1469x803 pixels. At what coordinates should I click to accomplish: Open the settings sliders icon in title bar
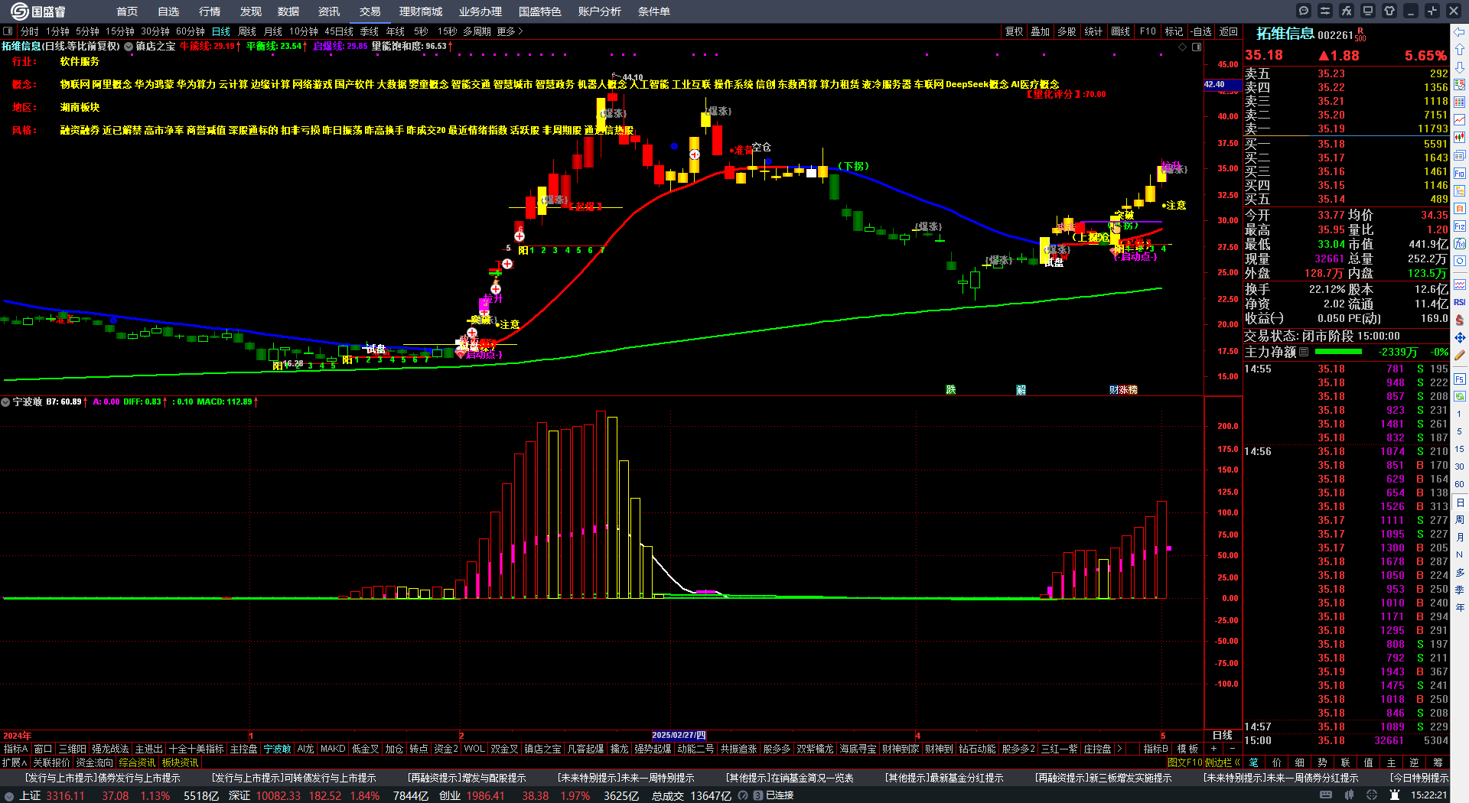(x=1325, y=11)
